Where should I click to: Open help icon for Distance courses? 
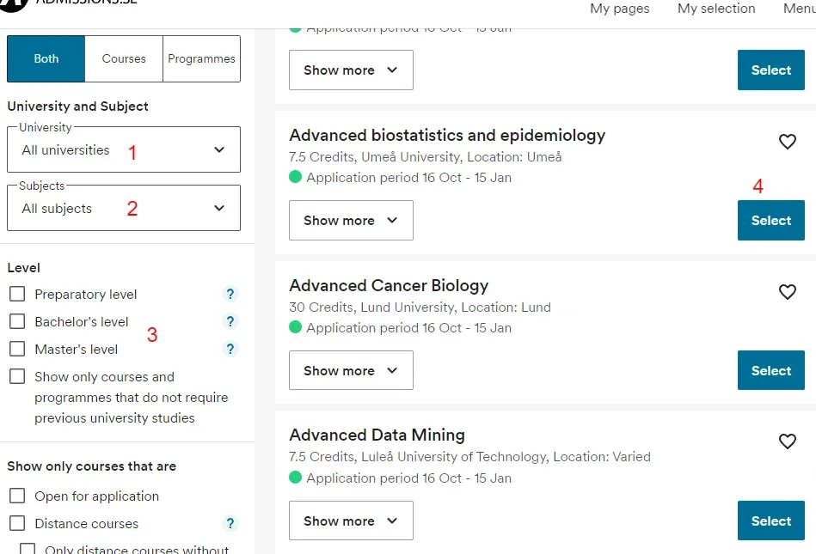[230, 523]
